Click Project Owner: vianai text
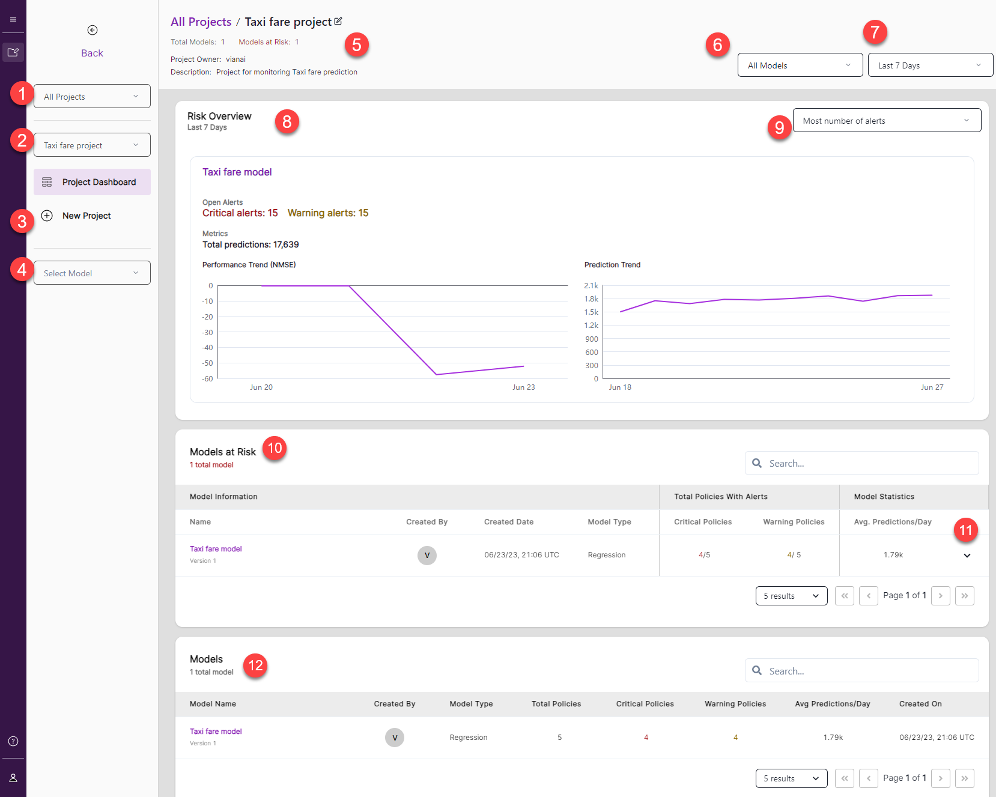Viewport: 996px width, 797px height. [208, 59]
